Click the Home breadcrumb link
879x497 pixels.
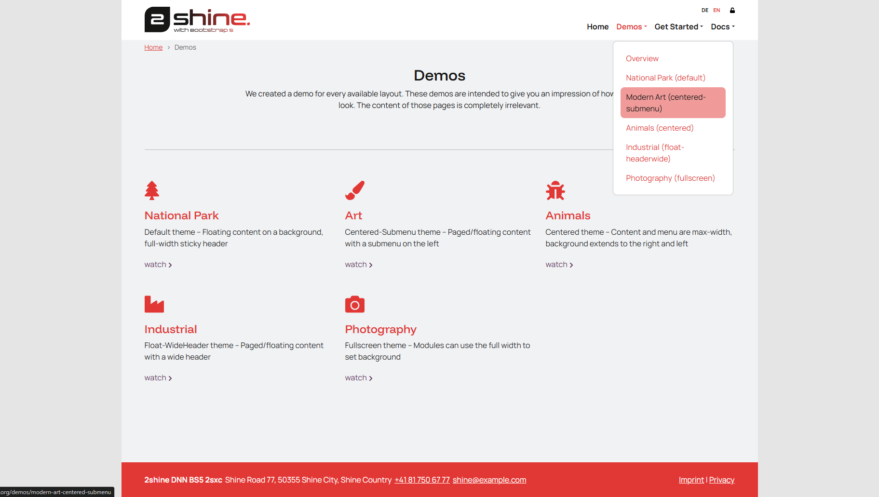click(153, 47)
